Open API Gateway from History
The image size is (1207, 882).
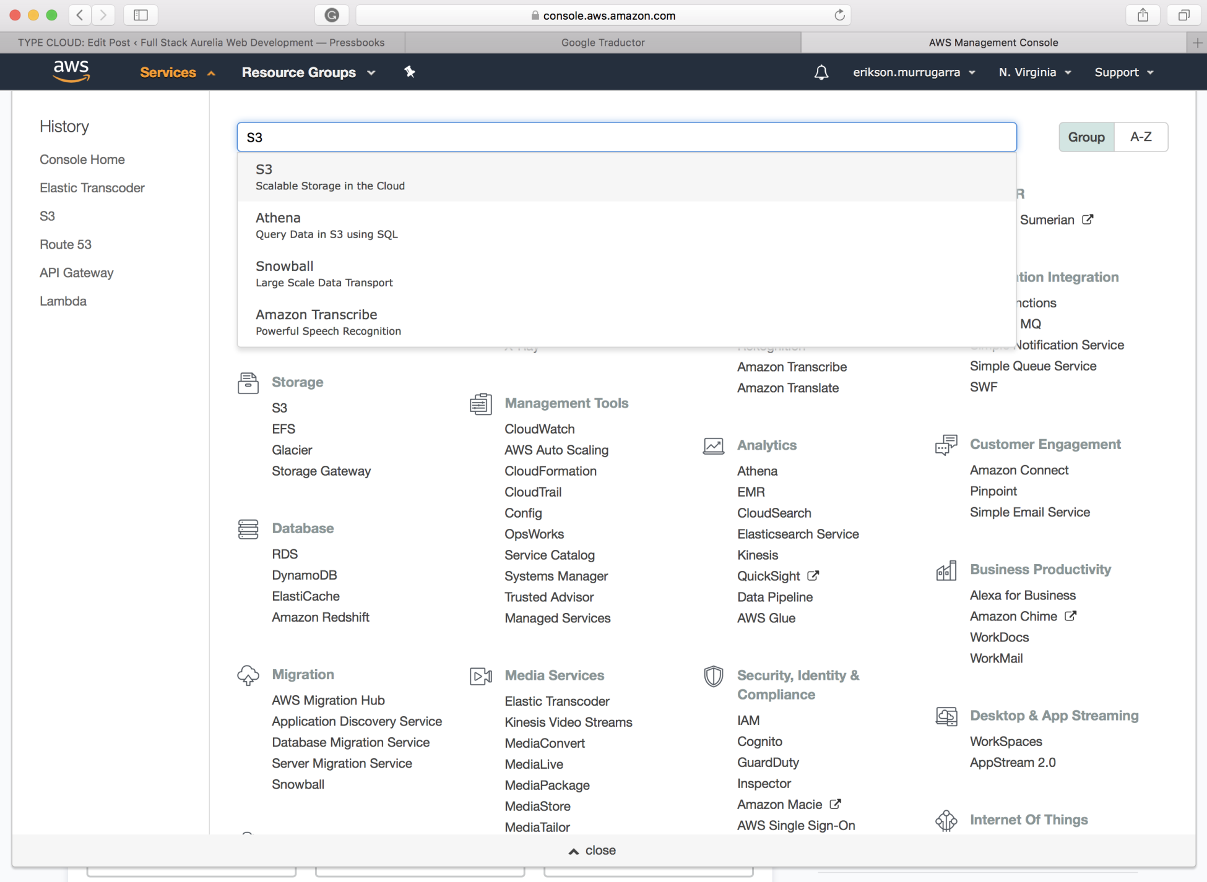[77, 273]
